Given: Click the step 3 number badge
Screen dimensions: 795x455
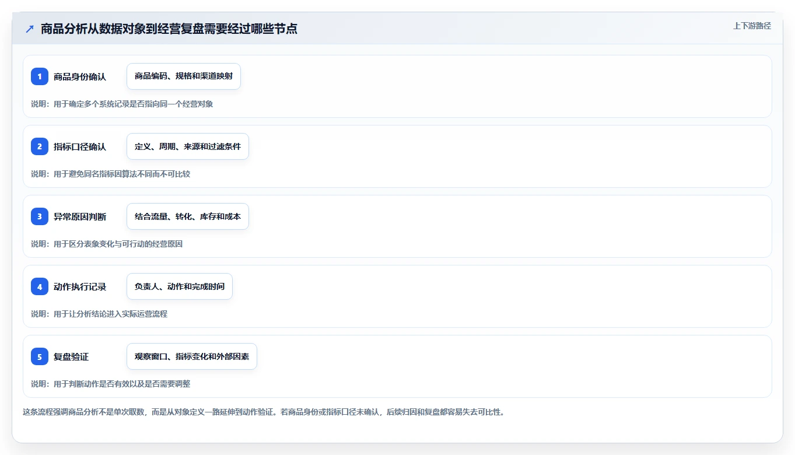Looking at the screenshot, I should [40, 216].
